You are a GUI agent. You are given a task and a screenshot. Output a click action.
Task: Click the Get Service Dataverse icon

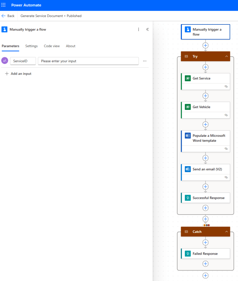coord(188,78)
